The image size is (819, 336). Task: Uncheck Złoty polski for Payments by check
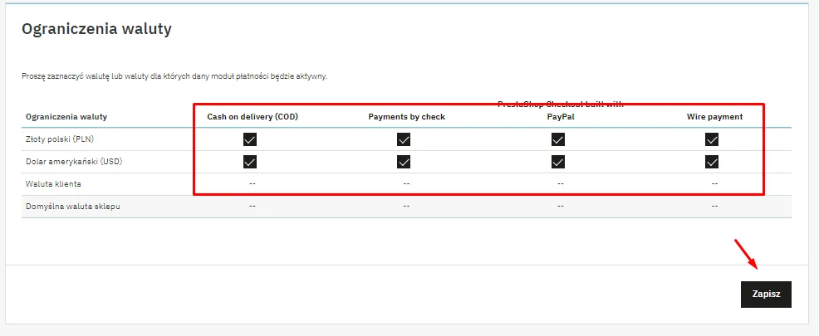[x=404, y=139]
